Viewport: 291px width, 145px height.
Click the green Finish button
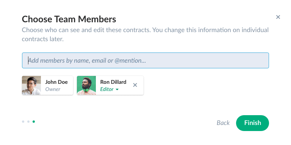click(x=252, y=123)
